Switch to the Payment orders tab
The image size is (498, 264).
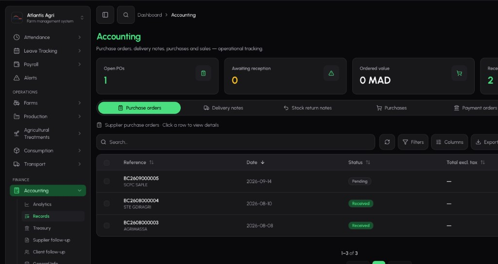pos(476,108)
